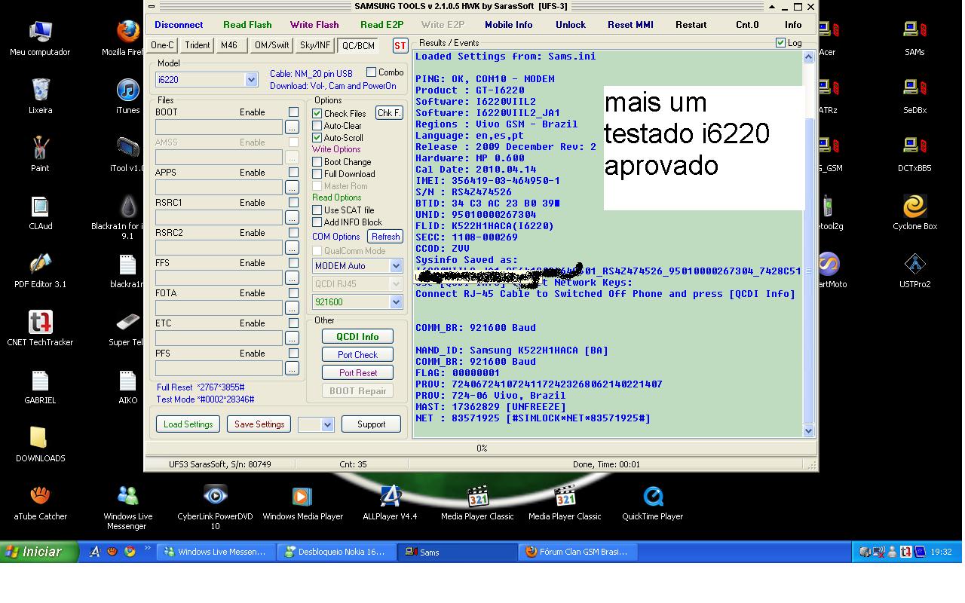Open PDF Editor 3.1 desktop icon
This screenshot has height=603, width=965.
pos(40,271)
